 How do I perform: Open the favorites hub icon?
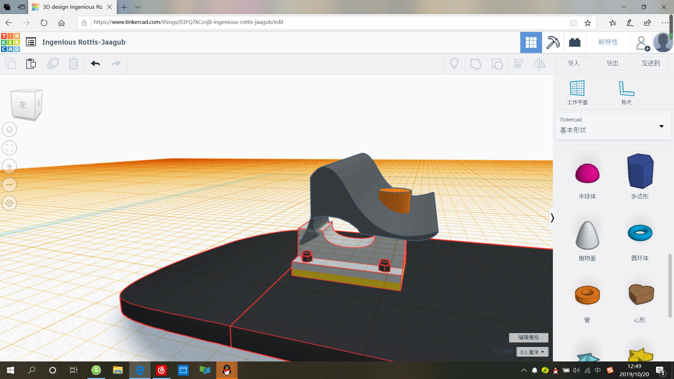coord(613,23)
